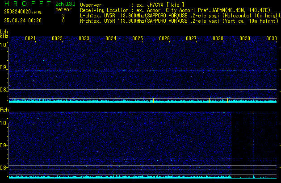Select the 0022 time marker
This screenshot has height=183, width=281.
[57, 38]
